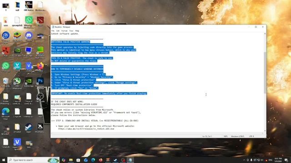Click 'HOW TO TEMPORARILY DISABLE WINDOWS DEFENDER' heading

(77, 69)
